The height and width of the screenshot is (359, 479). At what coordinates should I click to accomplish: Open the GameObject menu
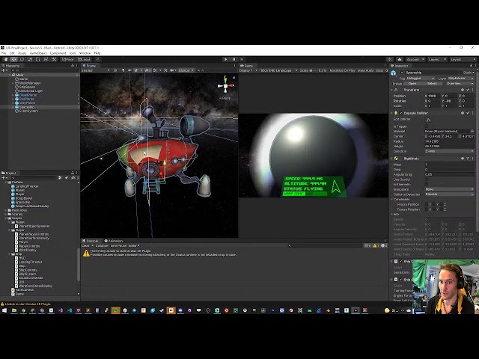tap(38, 53)
